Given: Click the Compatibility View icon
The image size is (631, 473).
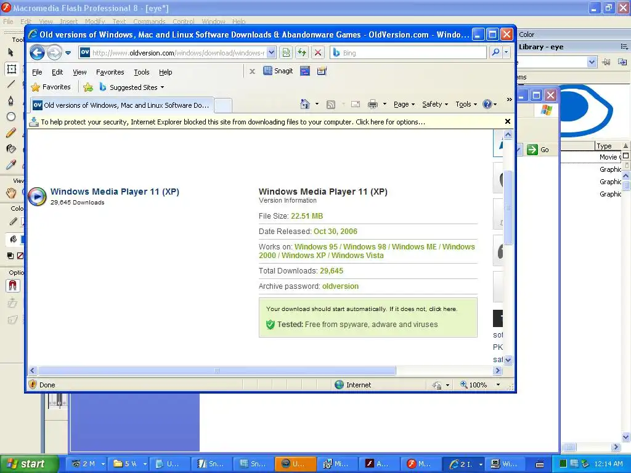Looking at the screenshot, I should 286,53.
